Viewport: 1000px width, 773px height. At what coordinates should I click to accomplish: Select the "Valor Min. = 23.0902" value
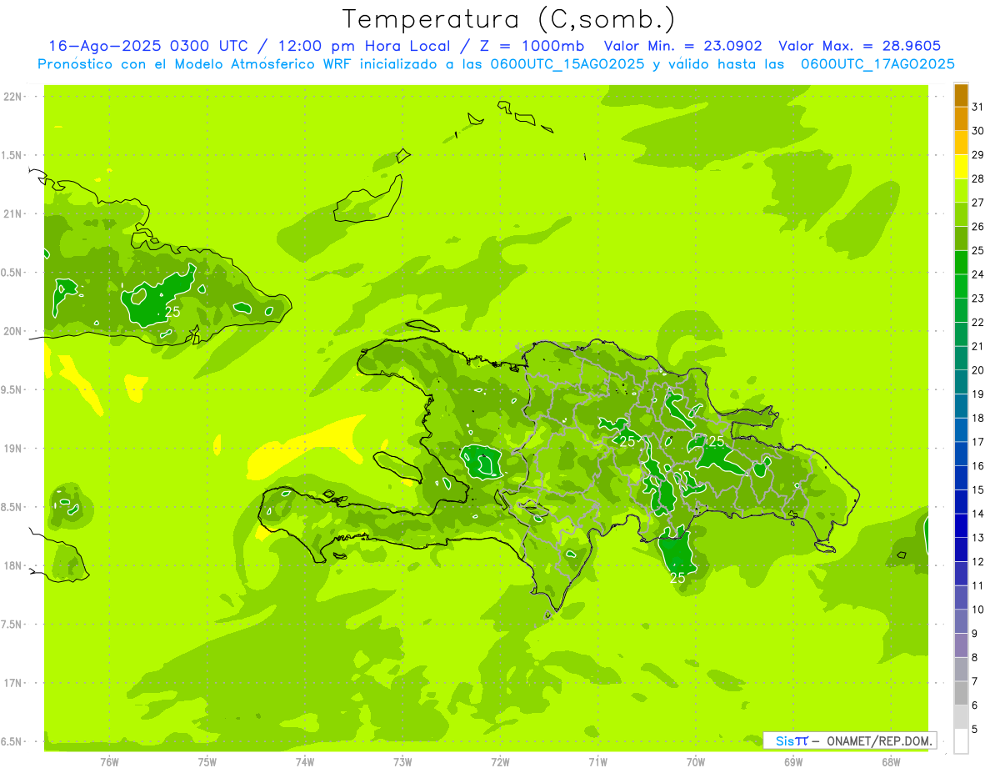coord(682,47)
